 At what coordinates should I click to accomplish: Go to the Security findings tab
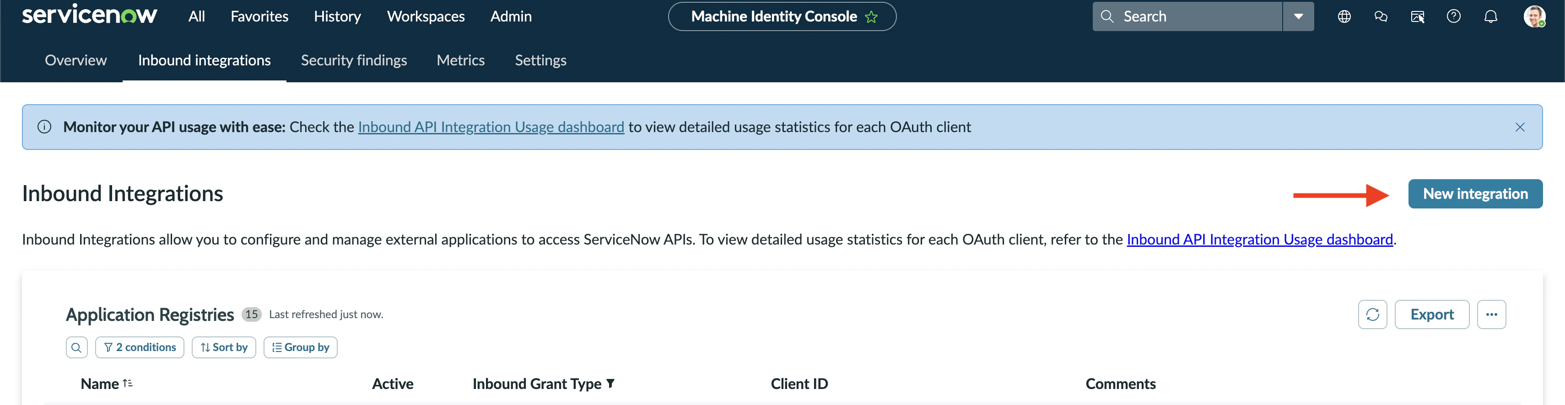354,60
